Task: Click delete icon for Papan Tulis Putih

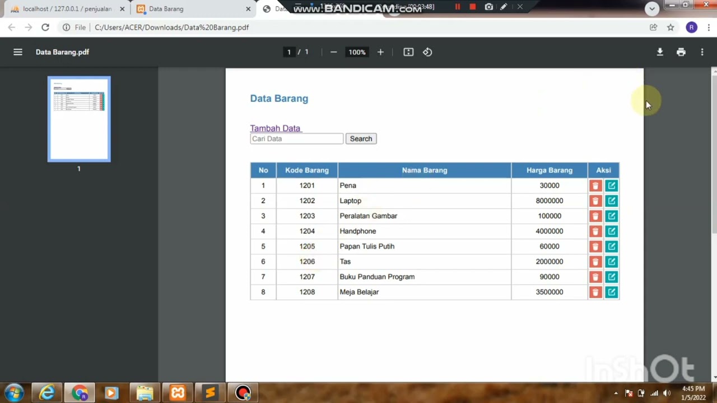Action: (x=595, y=246)
